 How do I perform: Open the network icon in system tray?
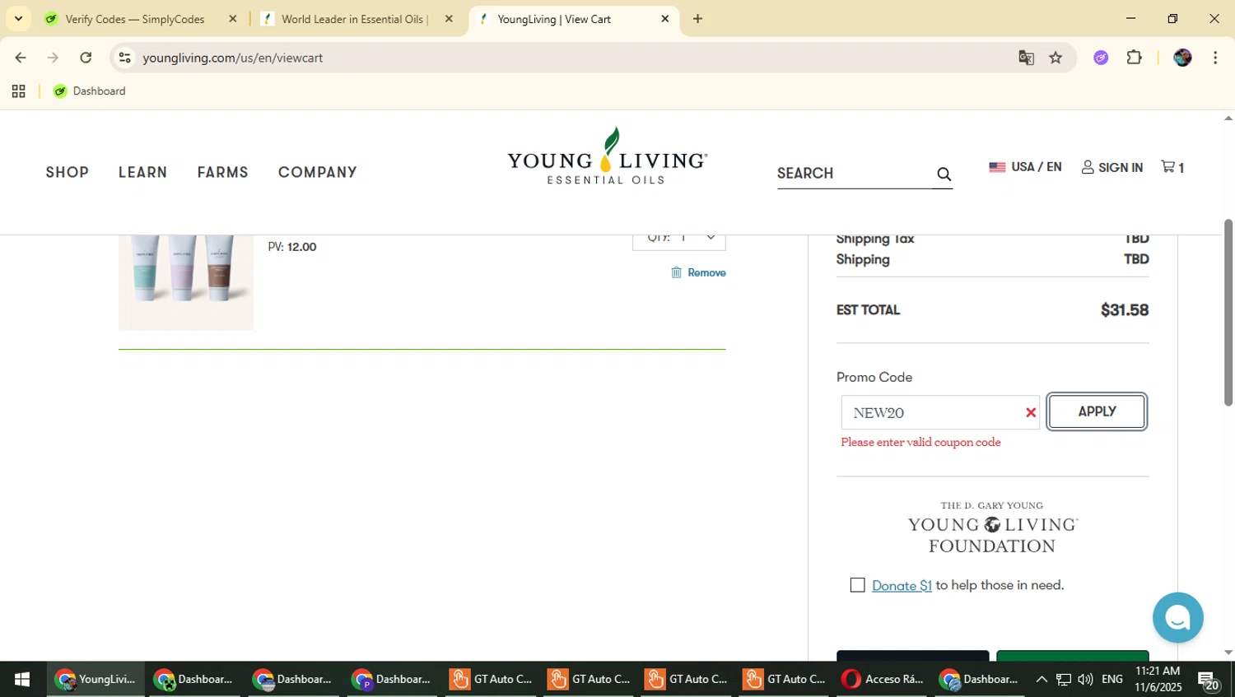click(1064, 679)
